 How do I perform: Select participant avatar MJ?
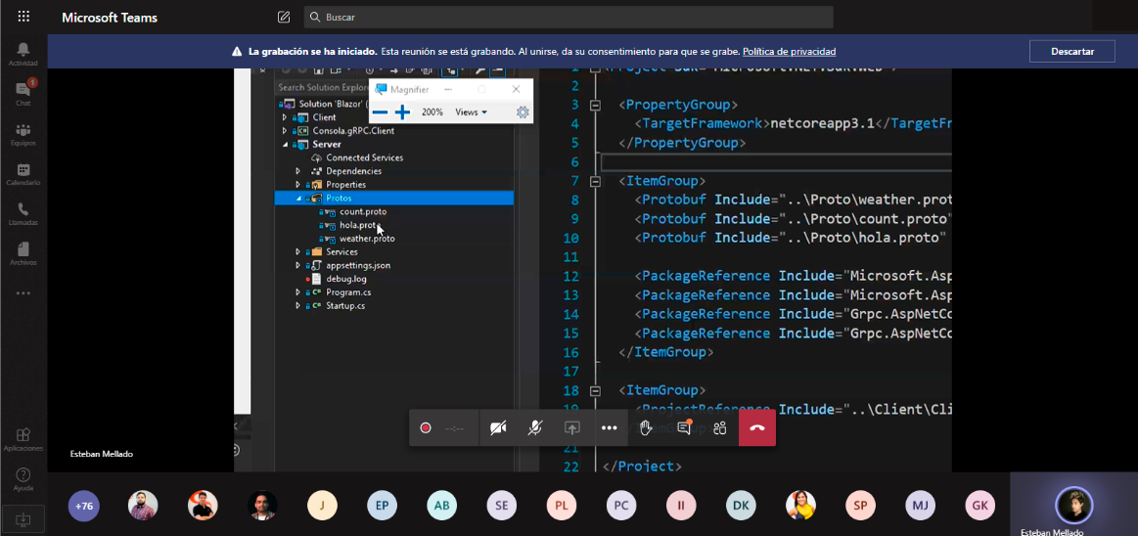point(920,506)
